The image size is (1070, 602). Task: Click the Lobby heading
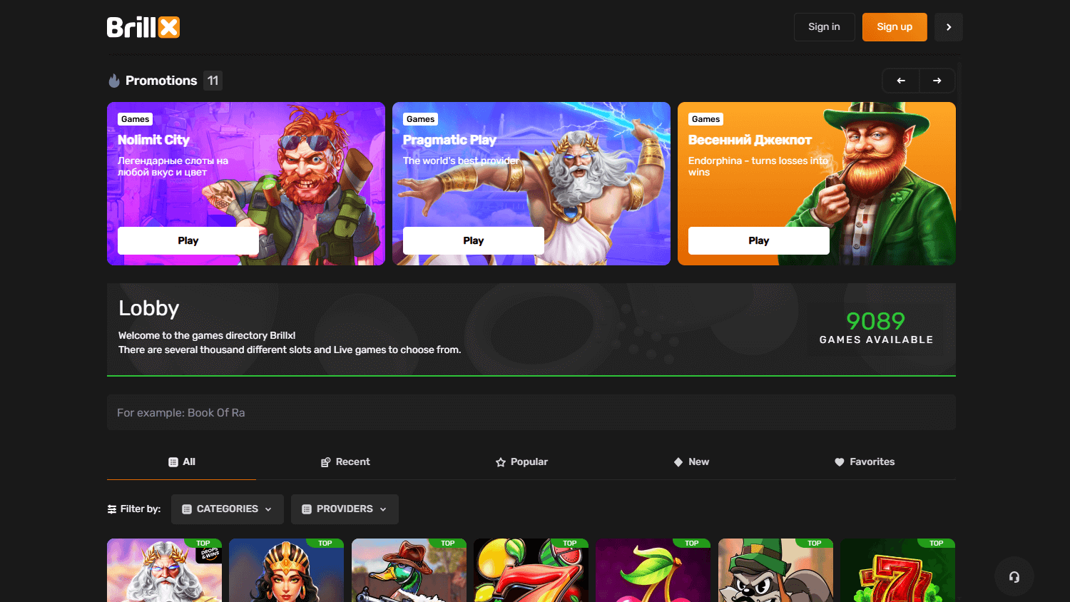[x=148, y=308]
